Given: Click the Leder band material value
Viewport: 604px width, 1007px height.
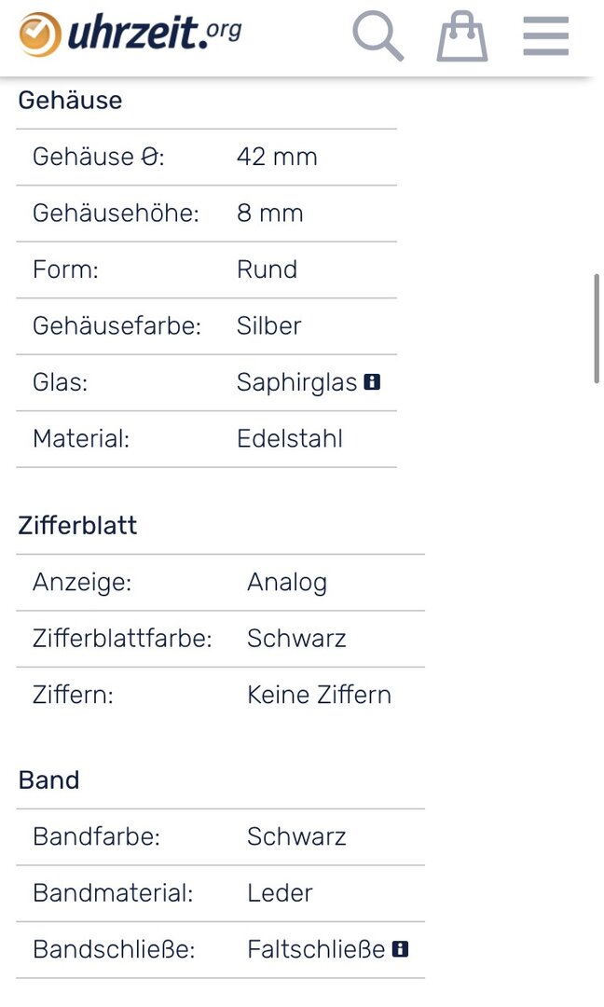Looking at the screenshot, I should (280, 892).
